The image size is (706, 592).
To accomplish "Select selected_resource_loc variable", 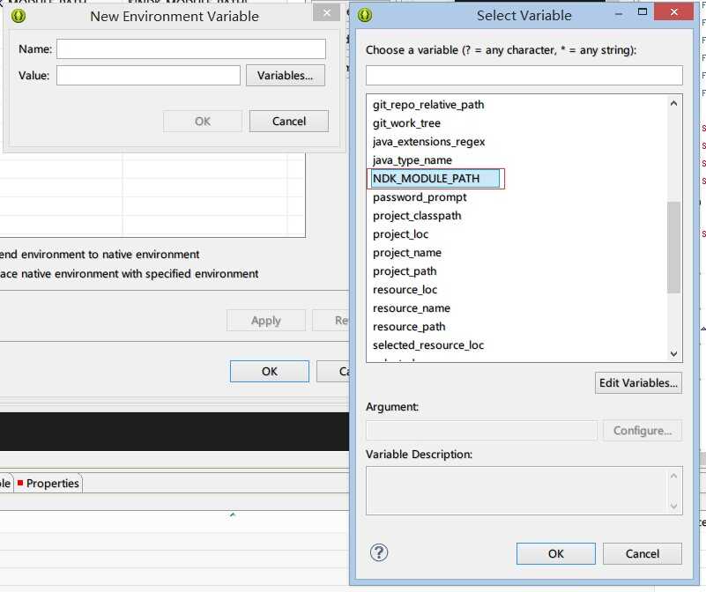I will [428, 344].
